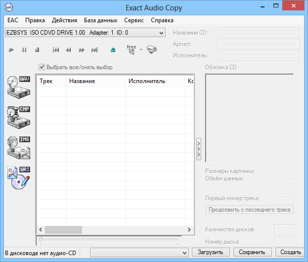
Task: Maximize the Exact Audio Copy window
Action: [x=276, y=6]
